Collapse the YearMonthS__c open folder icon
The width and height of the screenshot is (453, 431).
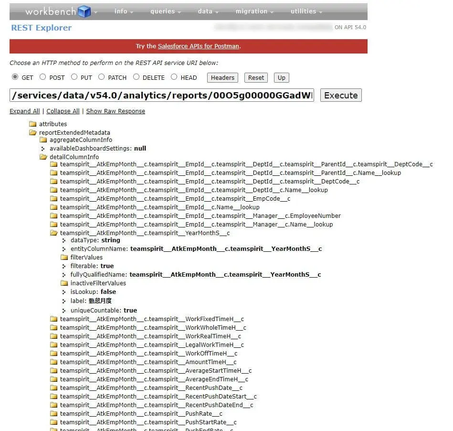coord(54,233)
